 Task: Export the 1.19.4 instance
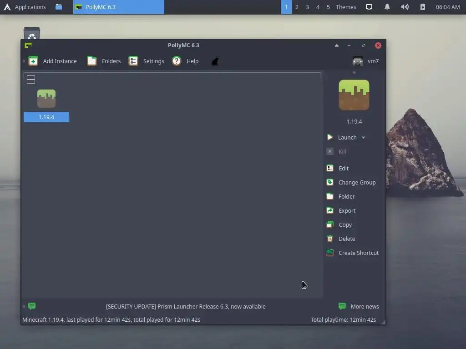[341, 211]
